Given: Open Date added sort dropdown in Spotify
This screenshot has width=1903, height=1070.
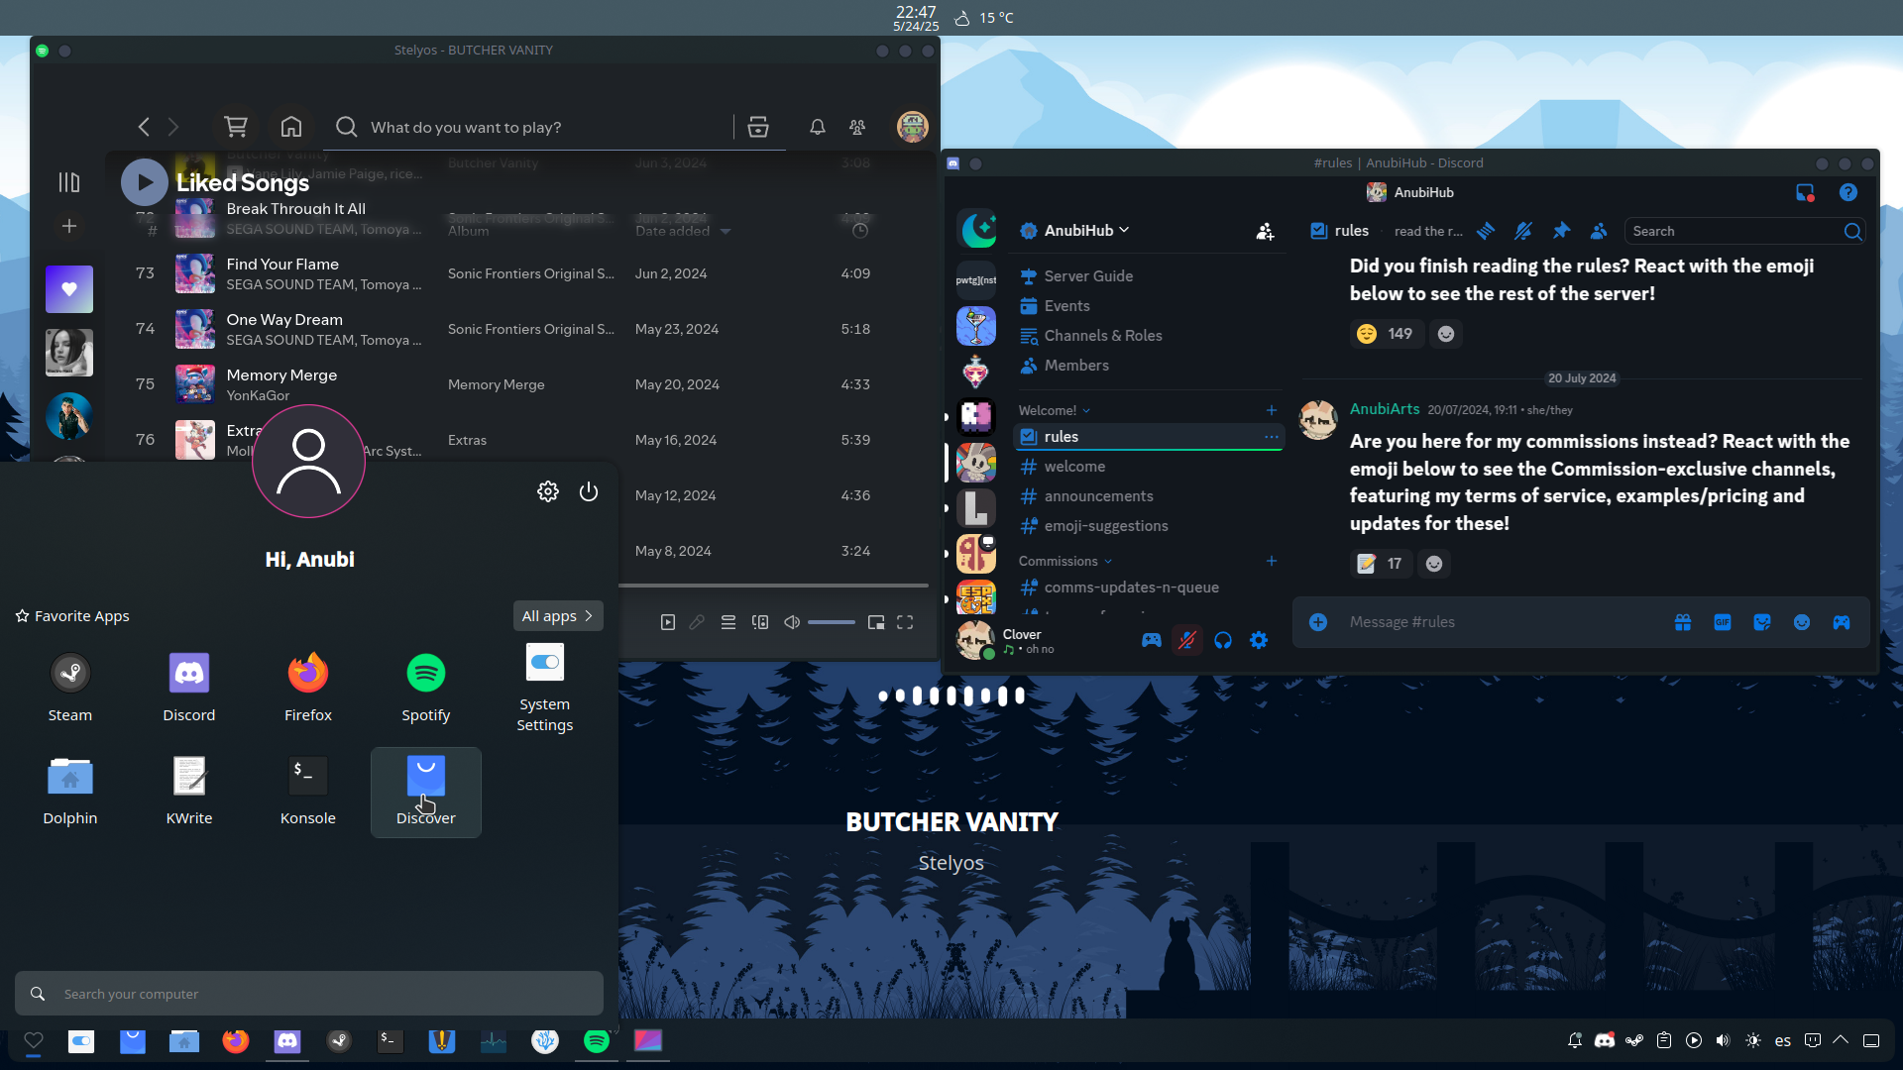Looking at the screenshot, I should click(683, 231).
